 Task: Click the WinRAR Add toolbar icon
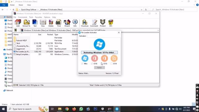click(x=18, y=23)
